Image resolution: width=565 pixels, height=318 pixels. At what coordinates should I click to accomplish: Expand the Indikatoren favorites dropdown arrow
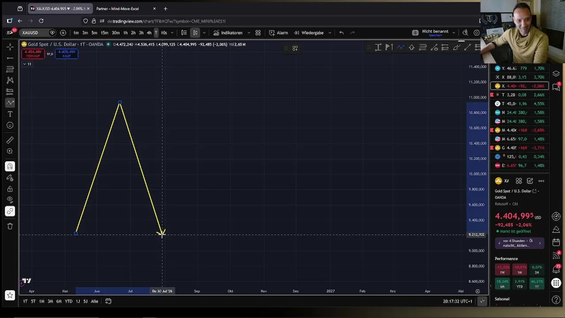click(x=249, y=33)
